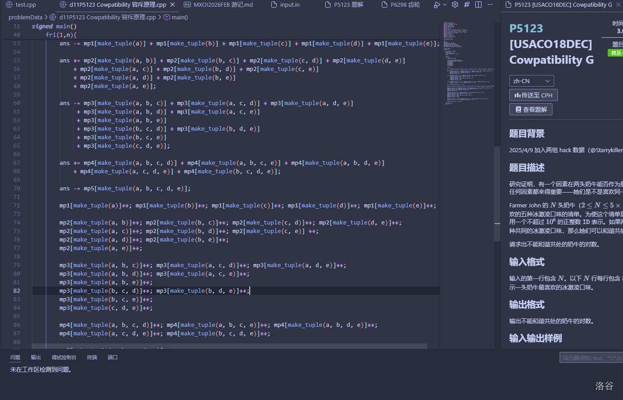Click the main() symbol in breadcrumb
This screenshot has height=400, width=623.
point(179,18)
